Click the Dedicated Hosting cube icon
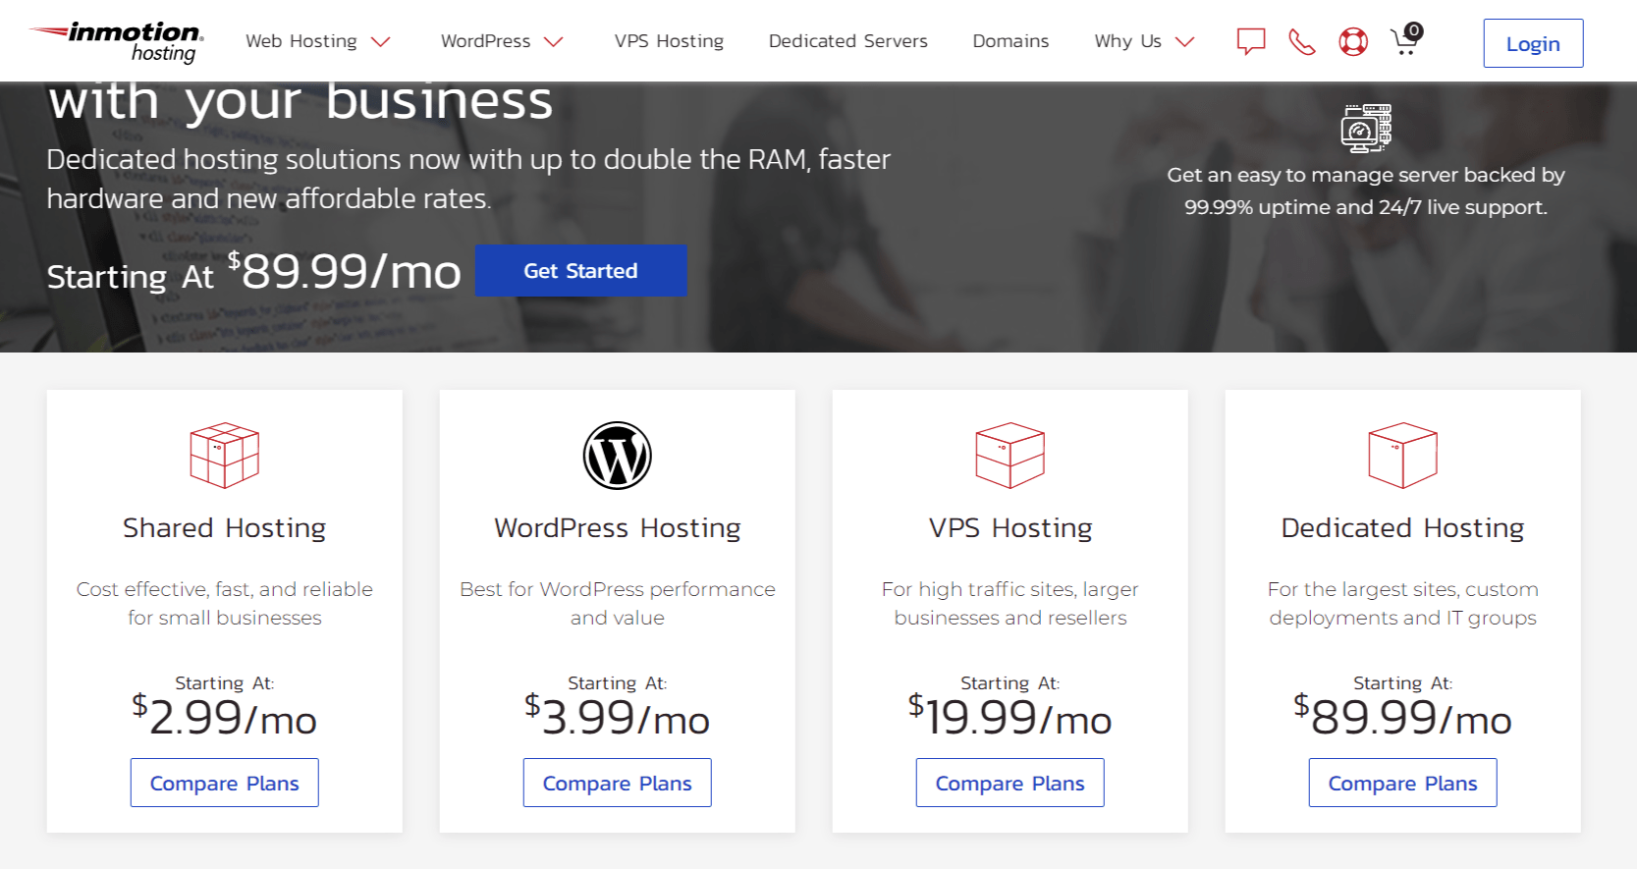The width and height of the screenshot is (1637, 869). click(x=1402, y=455)
